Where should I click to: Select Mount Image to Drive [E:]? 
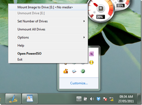coord(48,7)
